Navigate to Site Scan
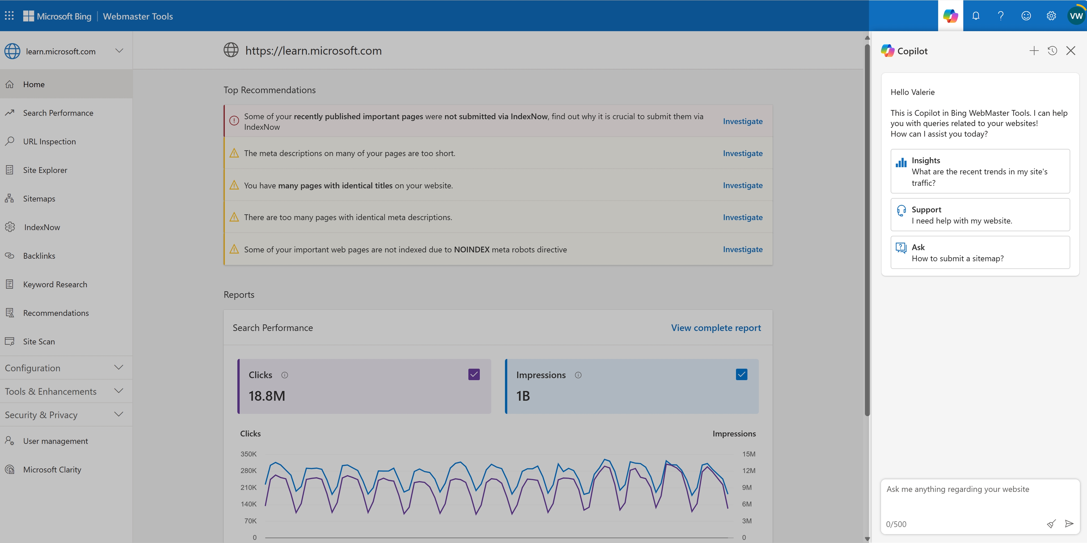The image size is (1087, 543). (x=39, y=341)
